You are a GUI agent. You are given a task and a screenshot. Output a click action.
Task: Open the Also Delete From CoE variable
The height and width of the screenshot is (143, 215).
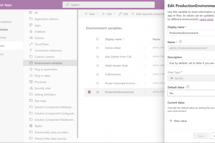[118, 56]
